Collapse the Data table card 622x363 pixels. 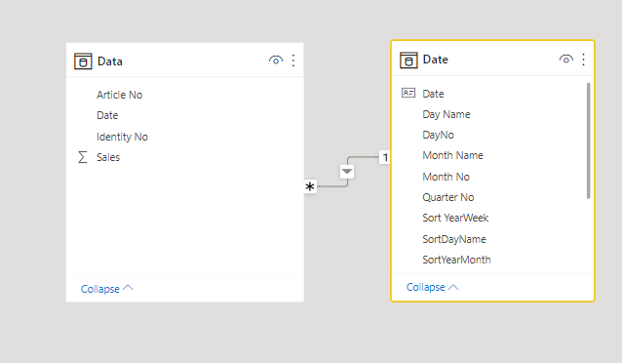click(x=106, y=289)
